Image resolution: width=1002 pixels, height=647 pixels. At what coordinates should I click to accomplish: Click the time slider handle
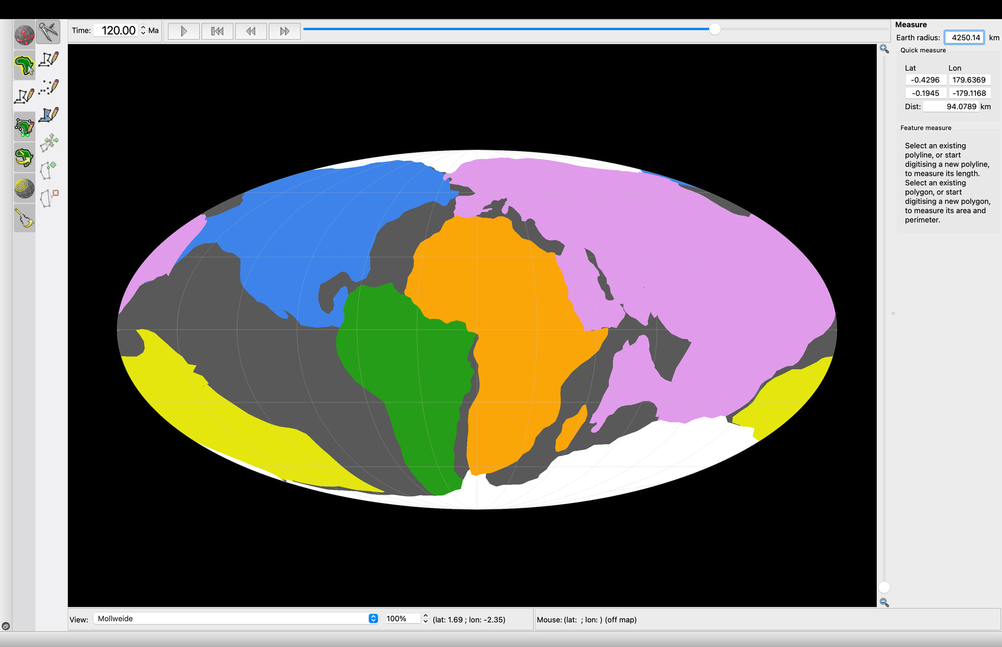pyautogui.click(x=714, y=29)
